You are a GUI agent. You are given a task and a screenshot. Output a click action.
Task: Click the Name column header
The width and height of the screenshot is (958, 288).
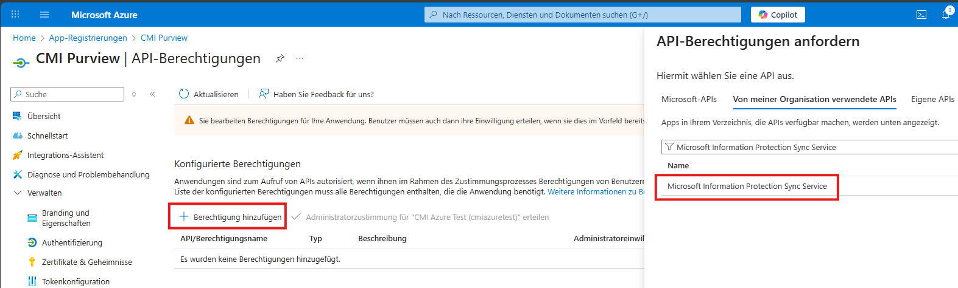[x=678, y=165]
